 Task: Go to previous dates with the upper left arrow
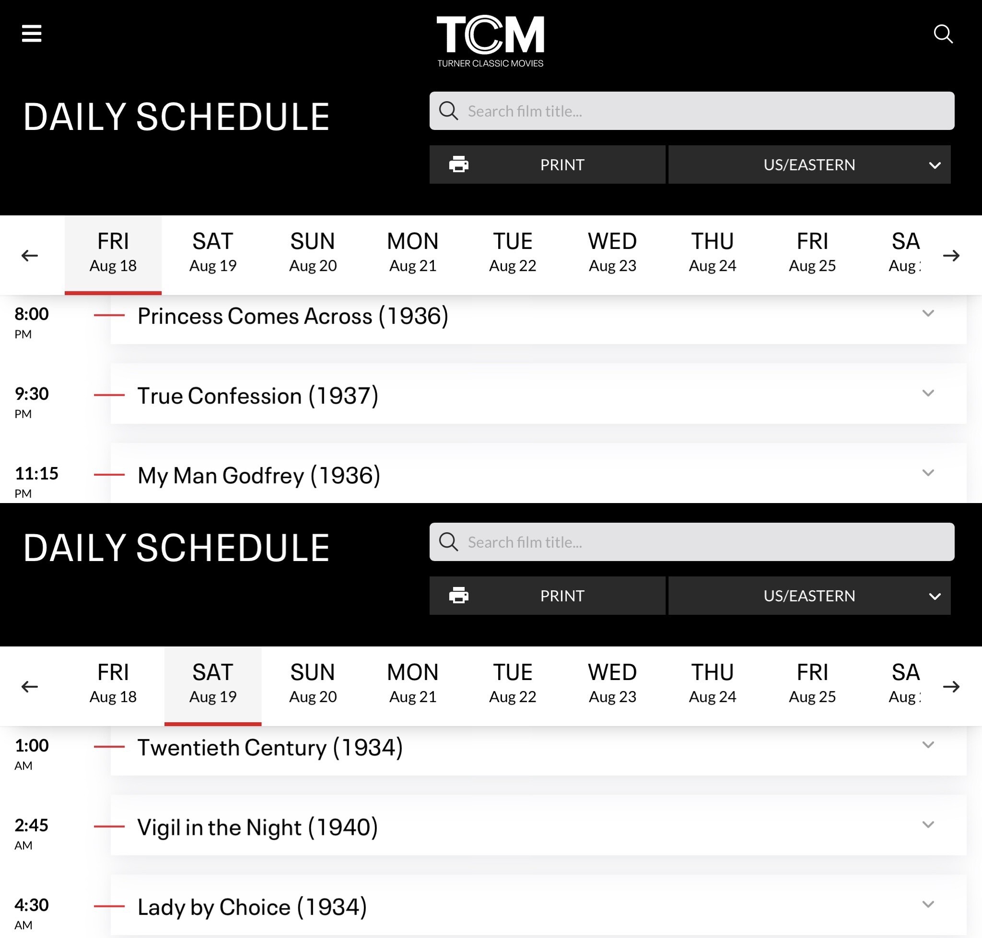30,256
